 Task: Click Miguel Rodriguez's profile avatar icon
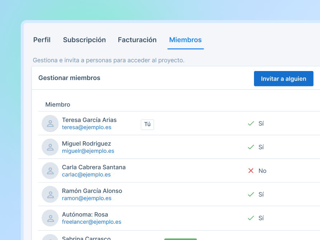point(50,147)
